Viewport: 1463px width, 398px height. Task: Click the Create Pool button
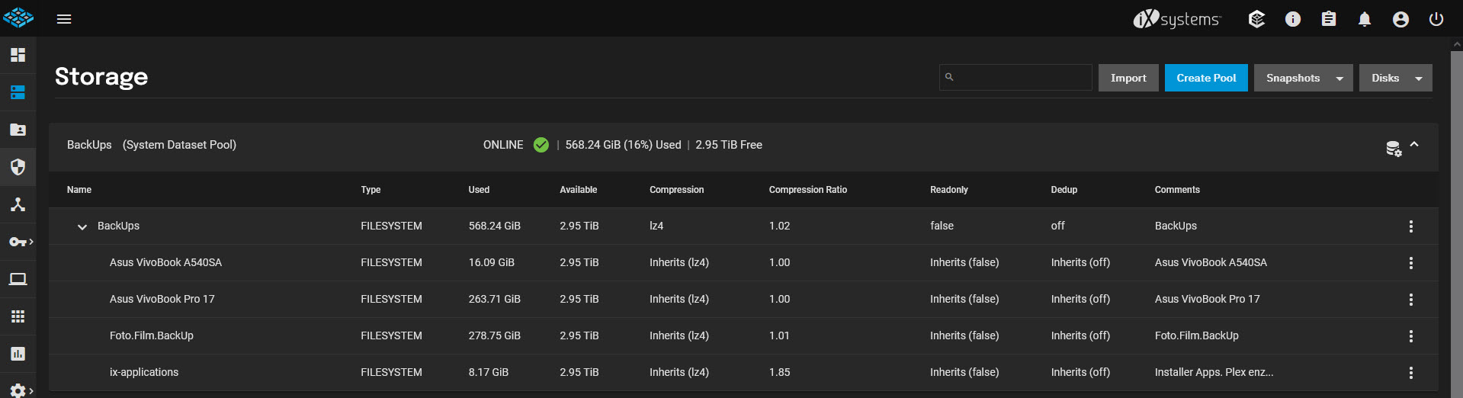click(1206, 78)
